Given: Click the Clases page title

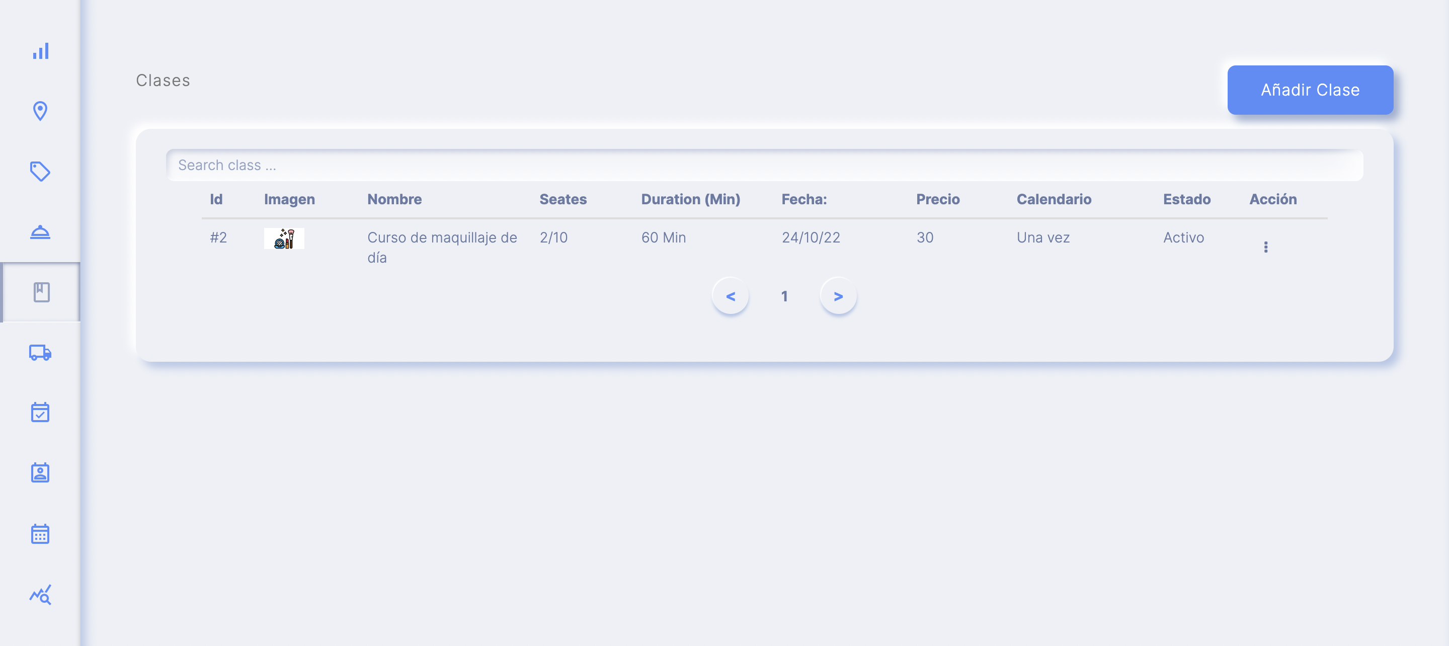Looking at the screenshot, I should (x=163, y=80).
